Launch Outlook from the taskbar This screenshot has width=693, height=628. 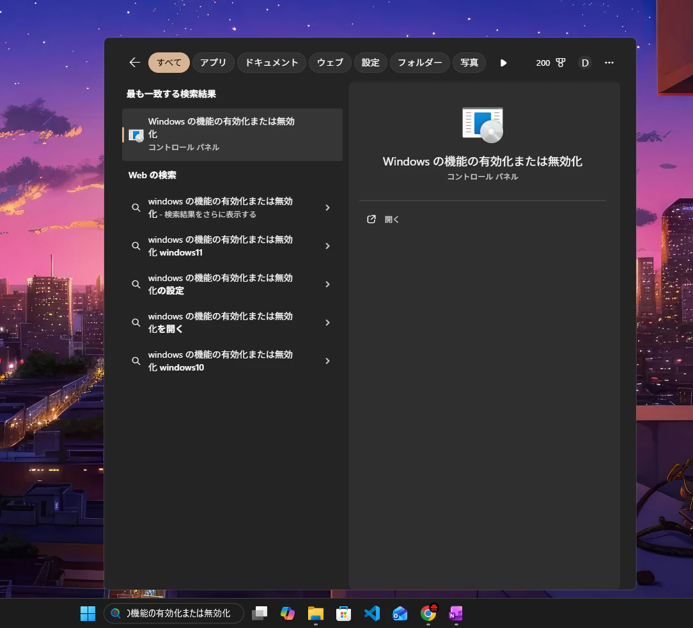400,613
